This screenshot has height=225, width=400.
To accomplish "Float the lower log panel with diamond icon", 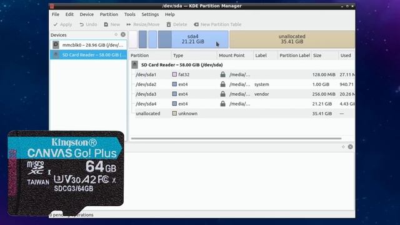I will tap(343, 147).
